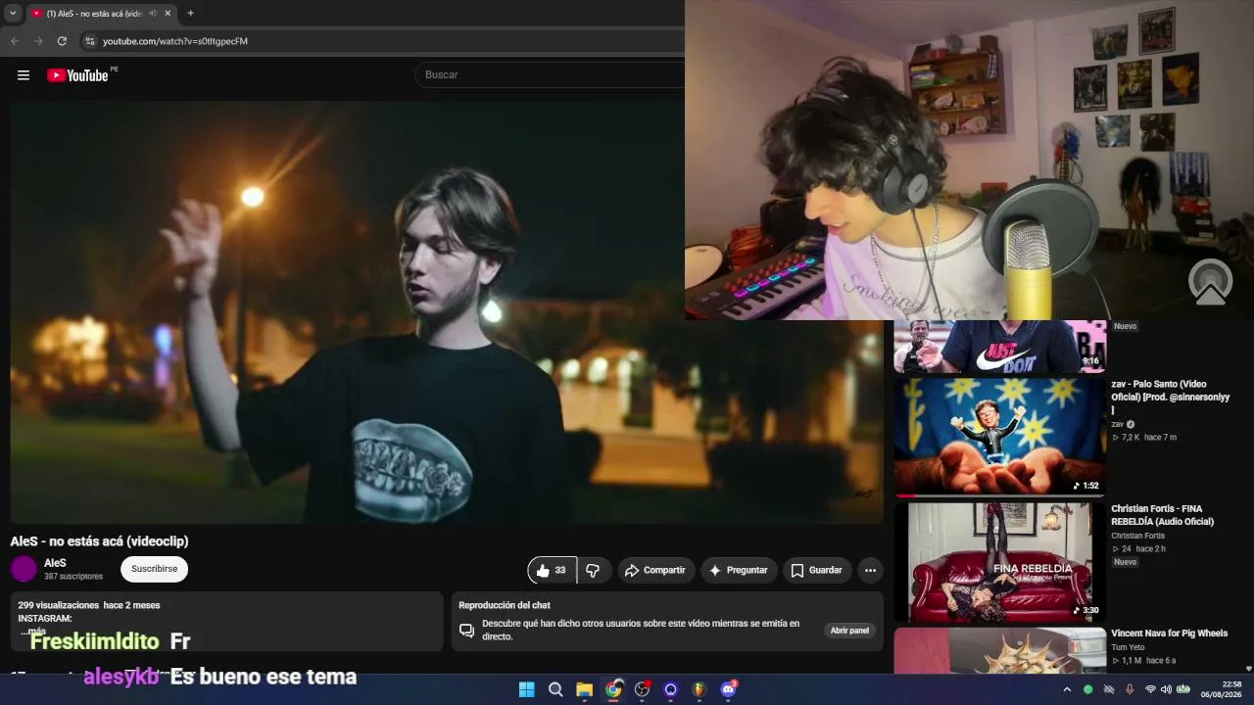Click the '387 suscriptores' count
The height and width of the screenshot is (705, 1254).
73,577
